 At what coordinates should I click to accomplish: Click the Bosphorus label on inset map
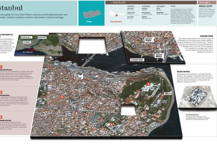coord(42,38)
